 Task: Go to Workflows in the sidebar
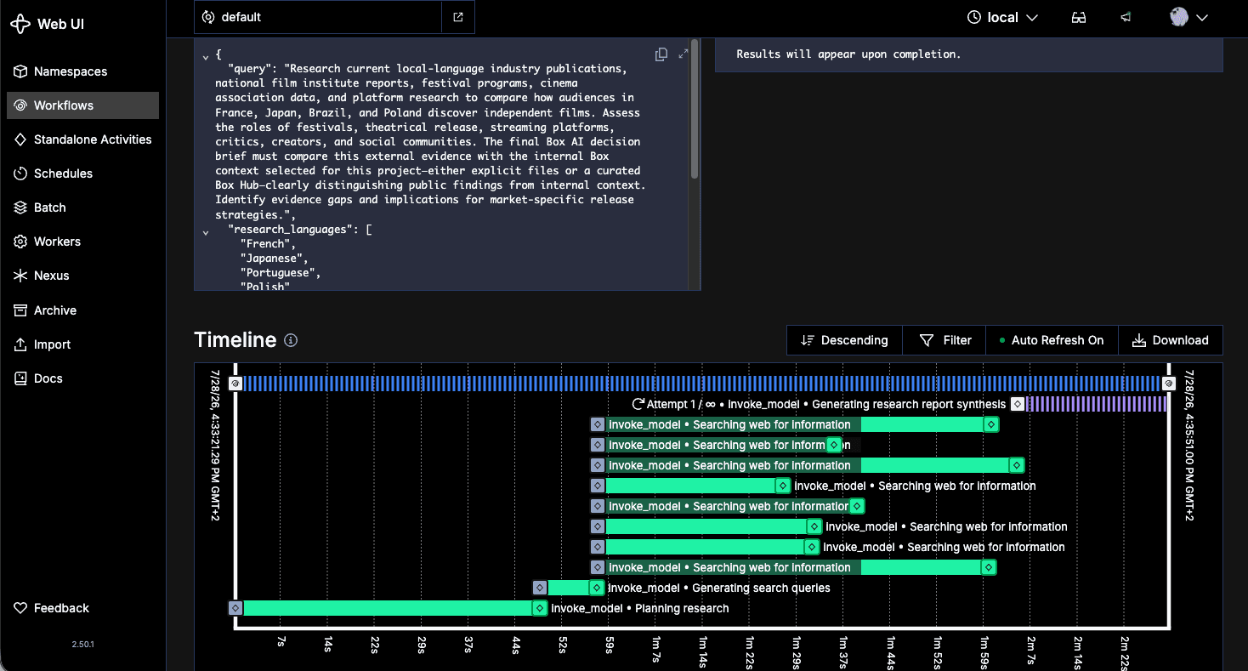coord(82,105)
